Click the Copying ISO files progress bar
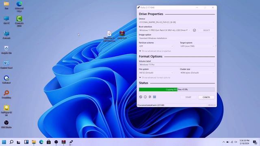Image resolution: width=260 pixels, height=146 pixels. (177, 90)
